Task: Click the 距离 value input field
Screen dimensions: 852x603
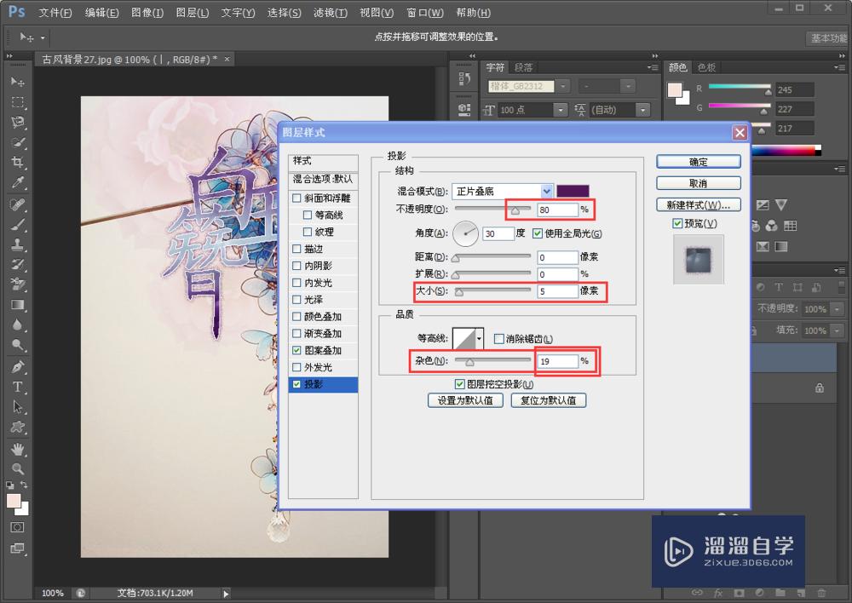Action: point(557,257)
